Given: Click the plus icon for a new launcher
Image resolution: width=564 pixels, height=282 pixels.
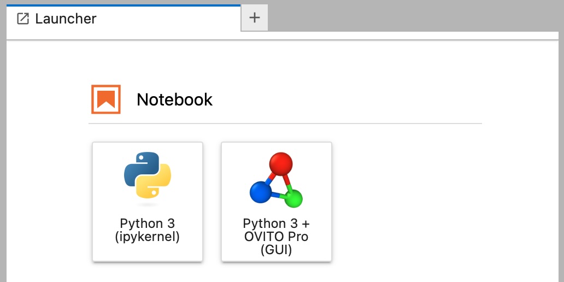Looking at the screenshot, I should click(254, 17).
